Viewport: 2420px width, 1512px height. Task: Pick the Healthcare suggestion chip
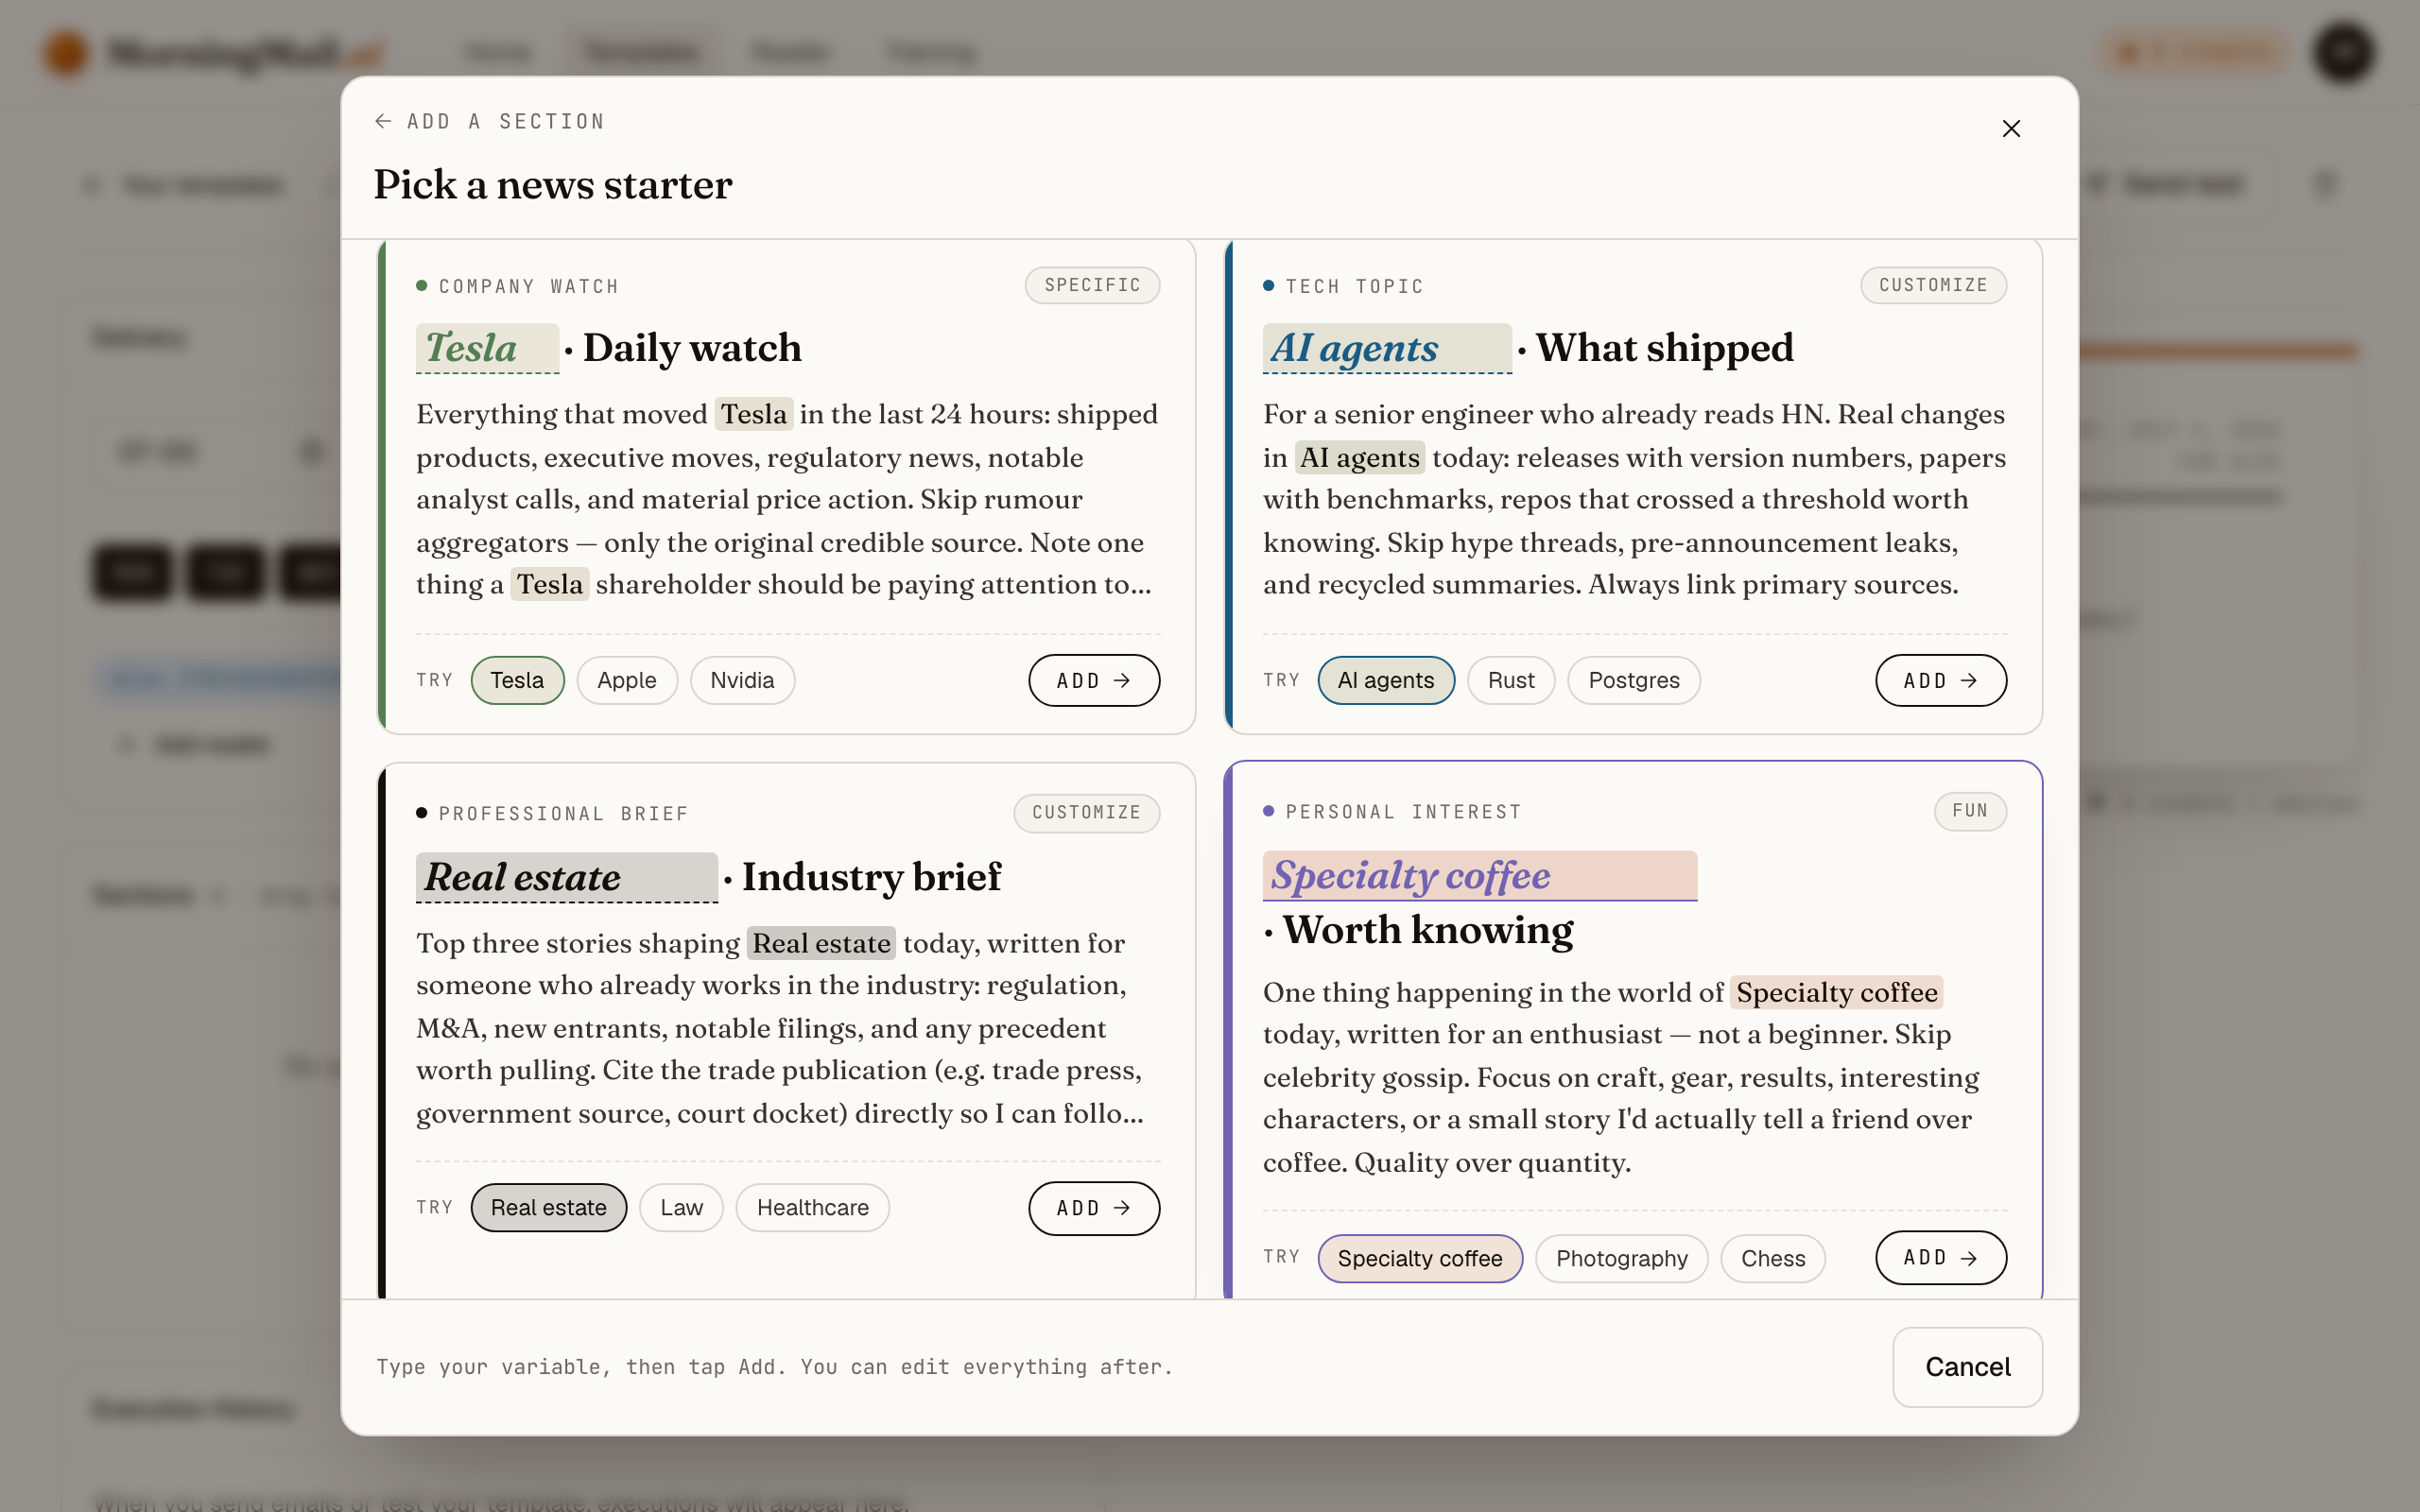coord(813,1208)
